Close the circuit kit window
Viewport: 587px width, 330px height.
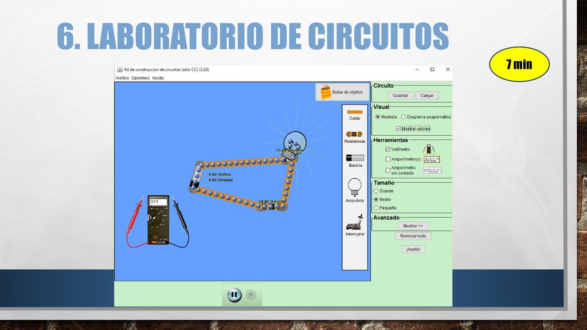(x=448, y=69)
